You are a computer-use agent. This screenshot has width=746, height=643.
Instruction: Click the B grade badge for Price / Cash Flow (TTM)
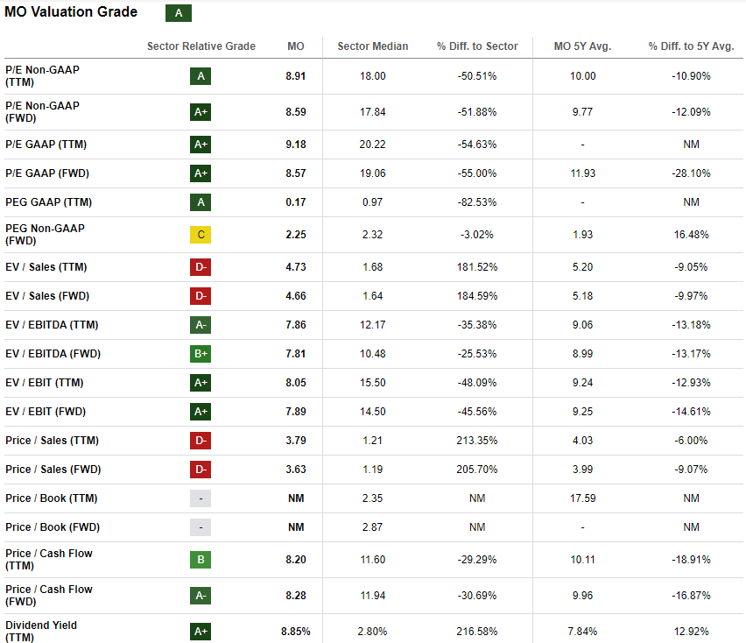(201, 560)
